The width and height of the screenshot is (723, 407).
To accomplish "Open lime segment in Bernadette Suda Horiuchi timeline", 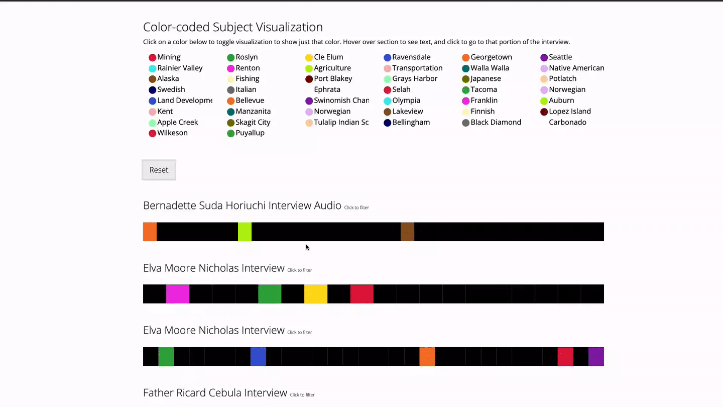I will coord(245,232).
